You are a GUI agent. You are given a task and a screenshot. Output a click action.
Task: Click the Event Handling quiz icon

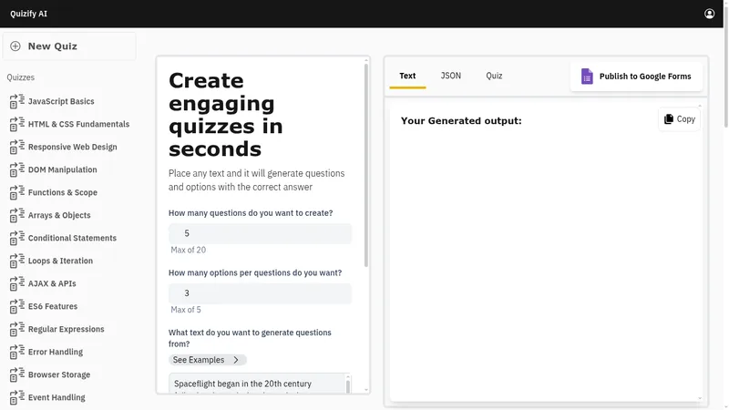[17, 397]
